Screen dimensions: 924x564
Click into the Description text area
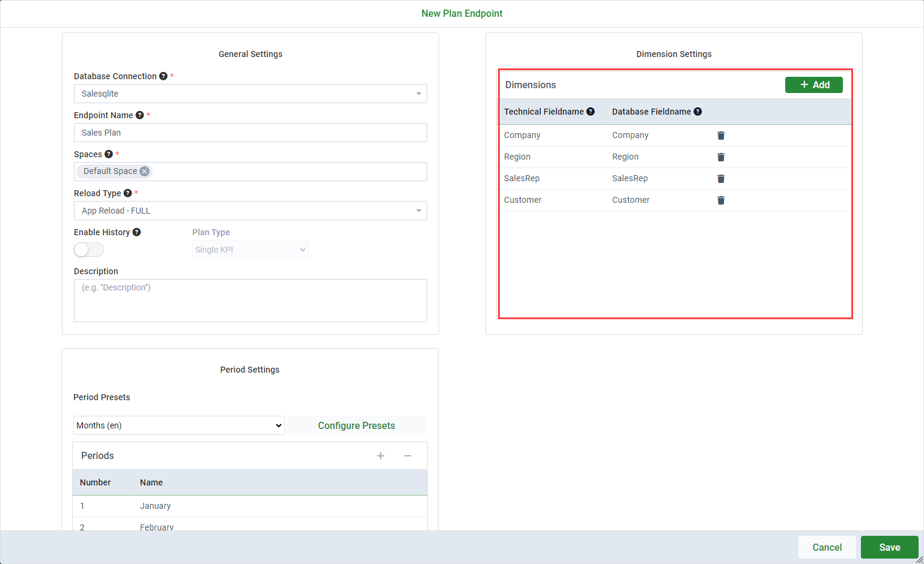[x=251, y=301]
